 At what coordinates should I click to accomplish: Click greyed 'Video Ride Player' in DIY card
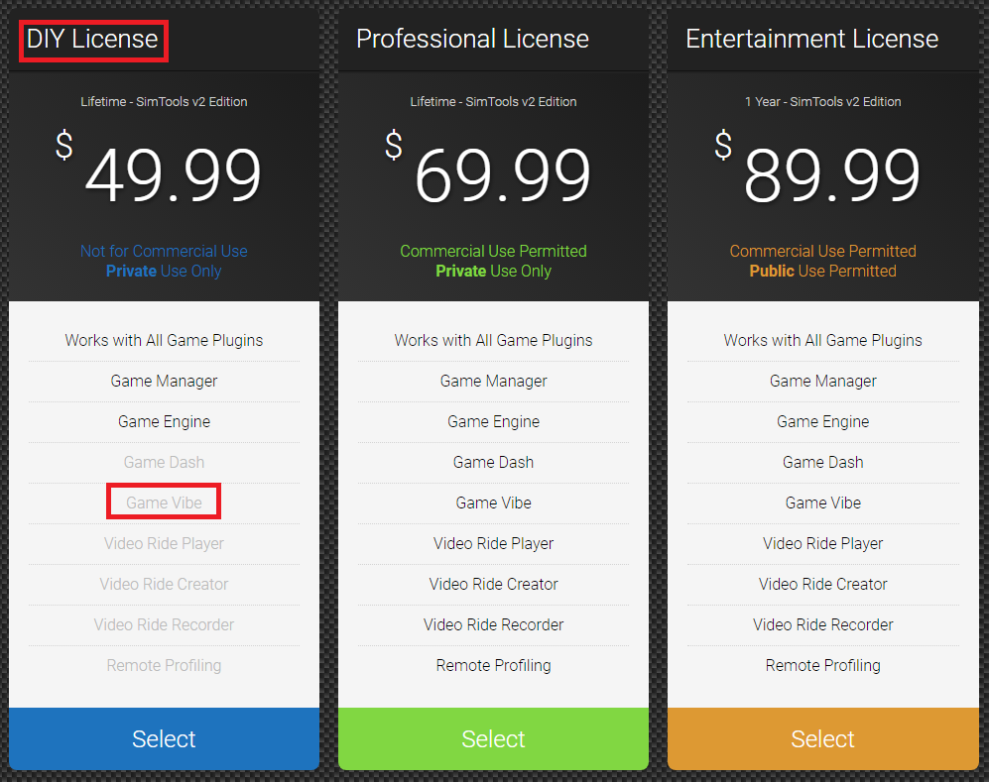164,543
